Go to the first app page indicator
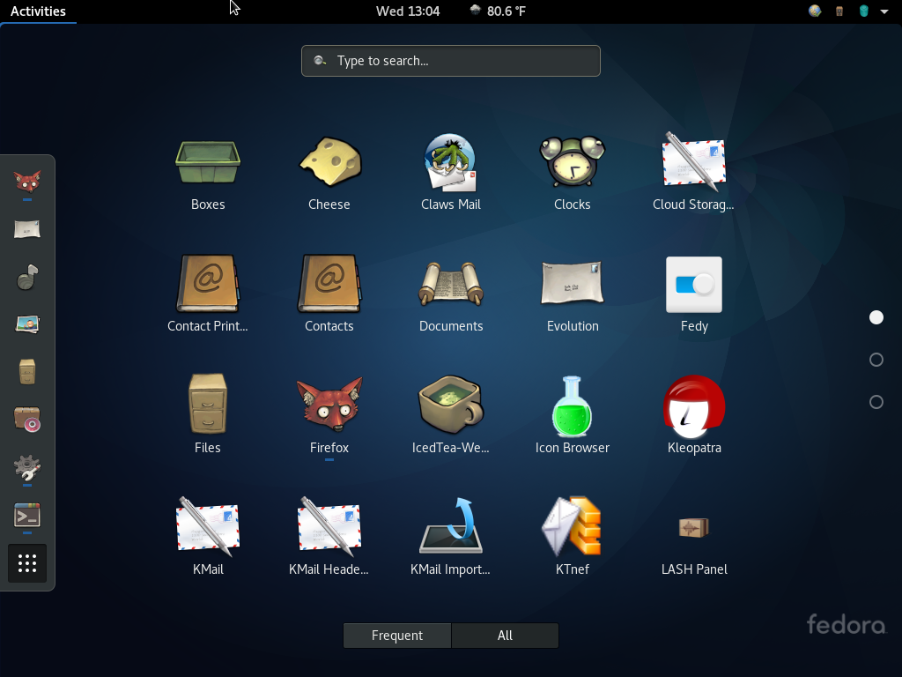Screen dimensions: 902x677 pyautogui.click(x=876, y=317)
